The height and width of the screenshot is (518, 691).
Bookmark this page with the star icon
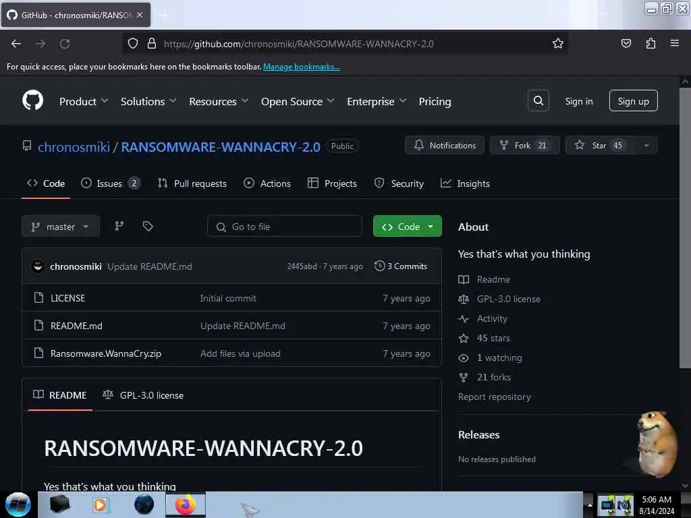click(558, 43)
